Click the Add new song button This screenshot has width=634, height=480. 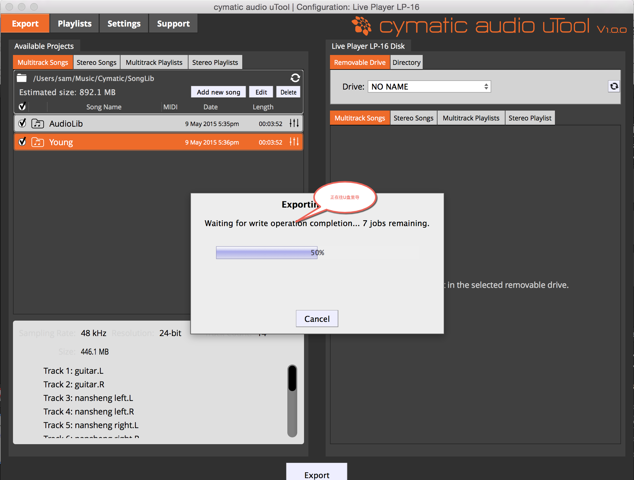pos(218,92)
